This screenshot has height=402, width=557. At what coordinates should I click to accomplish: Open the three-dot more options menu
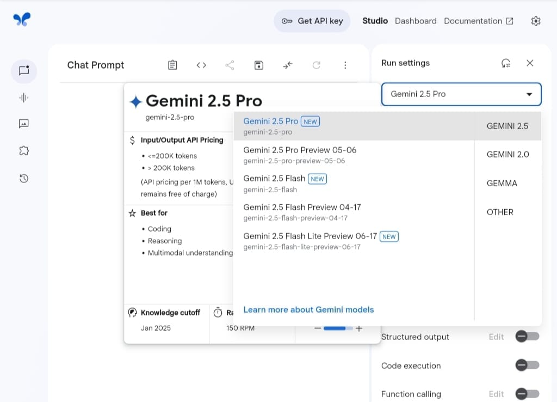pyautogui.click(x=345, y=65)
